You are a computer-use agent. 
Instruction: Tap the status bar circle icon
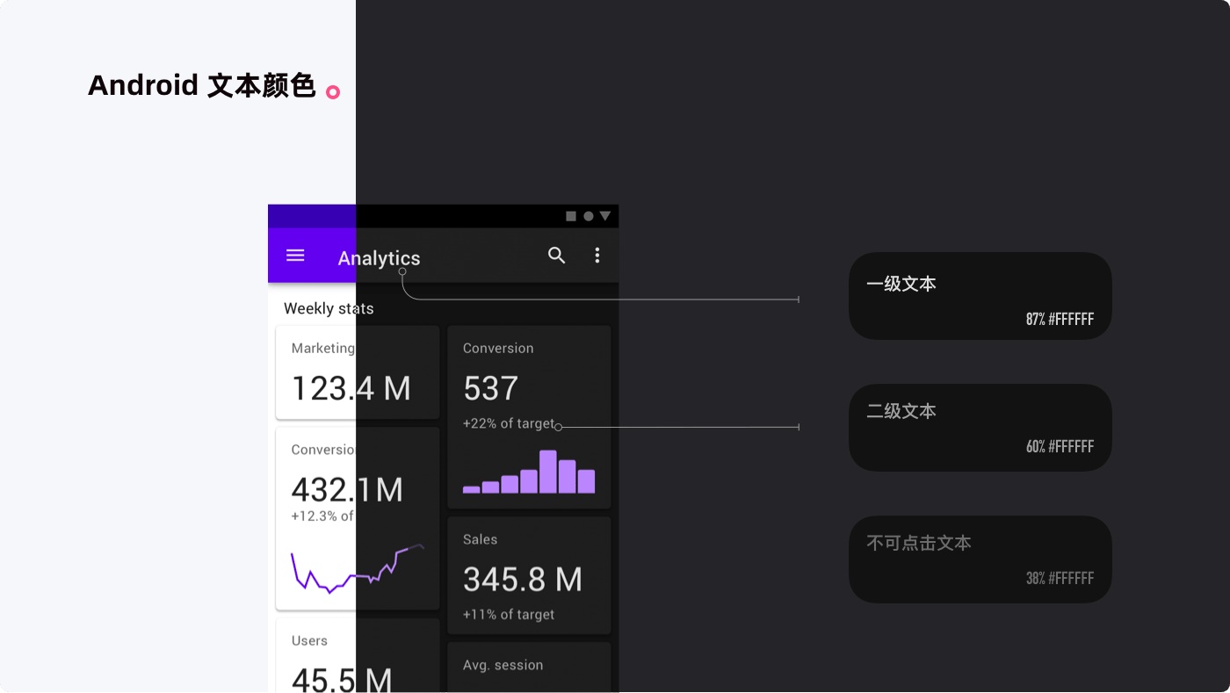pyautogui.click(x=589, y=216)
